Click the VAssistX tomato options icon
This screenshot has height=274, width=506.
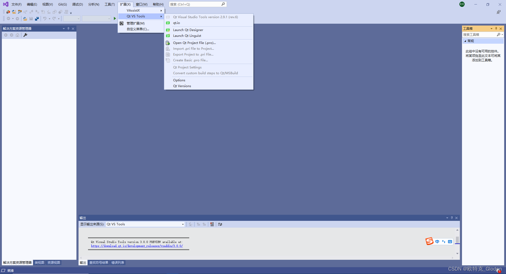coord(8,12)
